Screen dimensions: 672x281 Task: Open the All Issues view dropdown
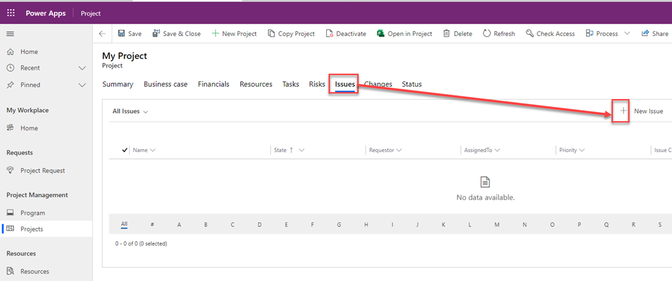pyautogui.click(x=130, y=111)
